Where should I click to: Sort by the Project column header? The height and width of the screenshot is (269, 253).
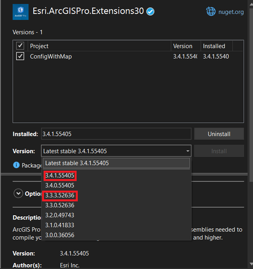click(99, 46)
